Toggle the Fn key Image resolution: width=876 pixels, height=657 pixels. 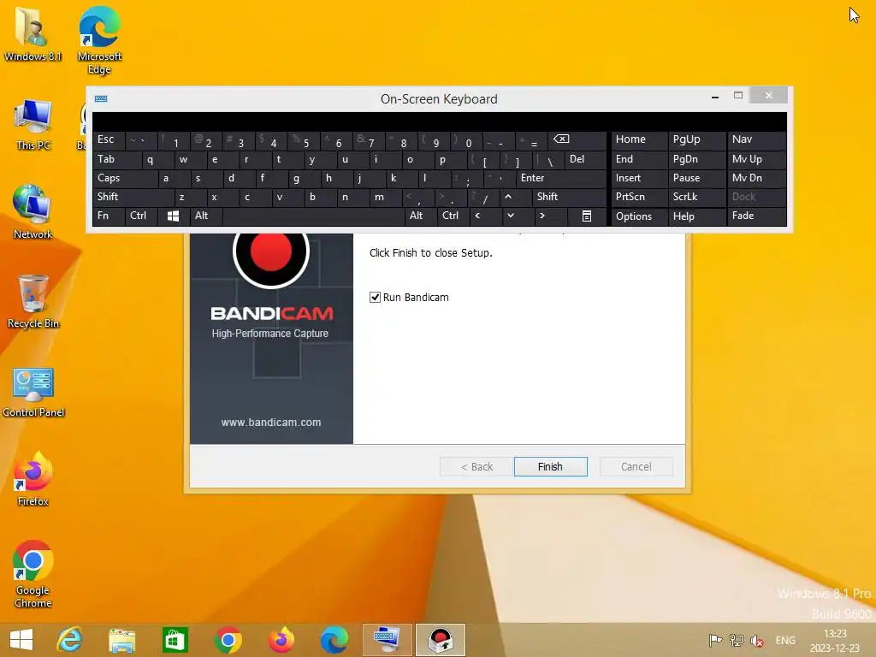click(109, 216)
